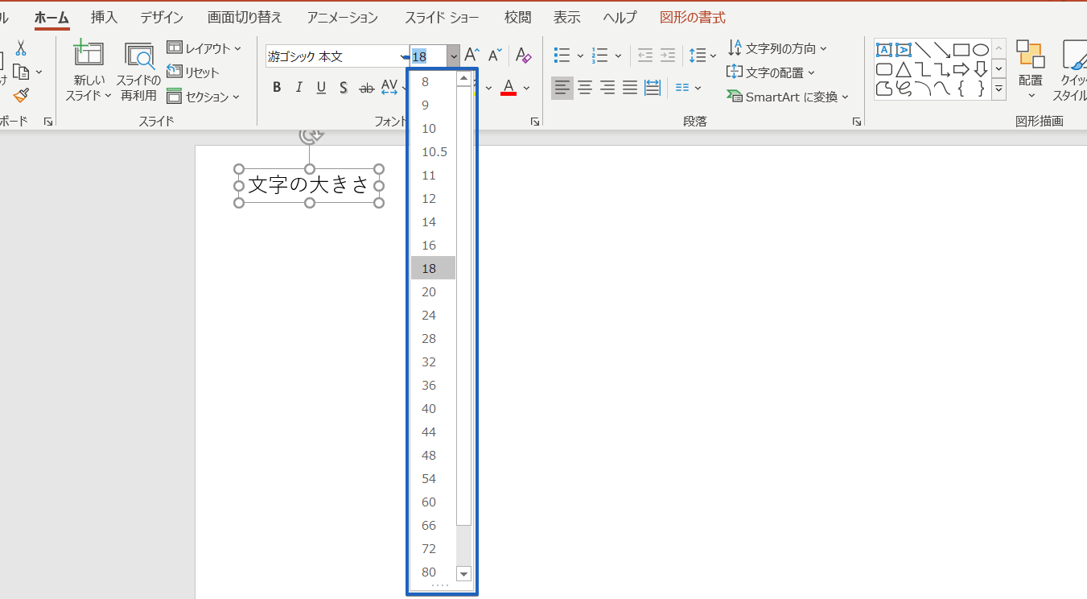Expand the shapes gallery More arrow
Screen dimensions: 1087x599
999,89
